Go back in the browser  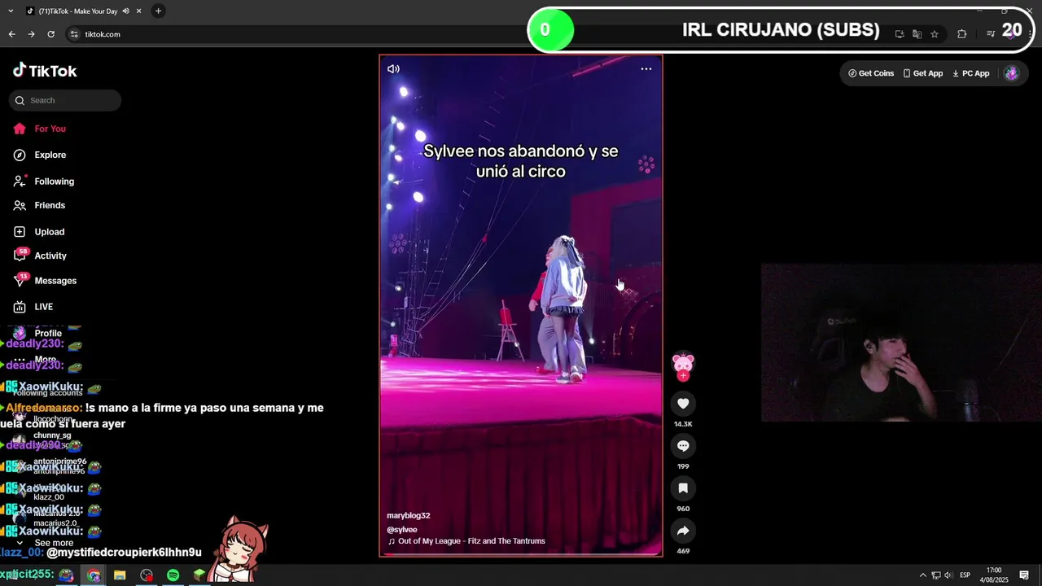point(11,34)
